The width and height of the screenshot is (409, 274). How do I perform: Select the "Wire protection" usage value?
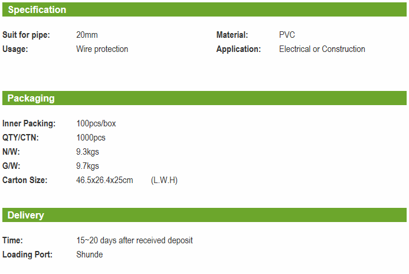[102, 49]
